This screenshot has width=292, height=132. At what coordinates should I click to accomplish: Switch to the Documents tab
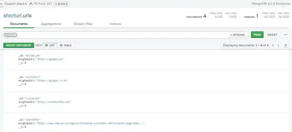point(19,24)
